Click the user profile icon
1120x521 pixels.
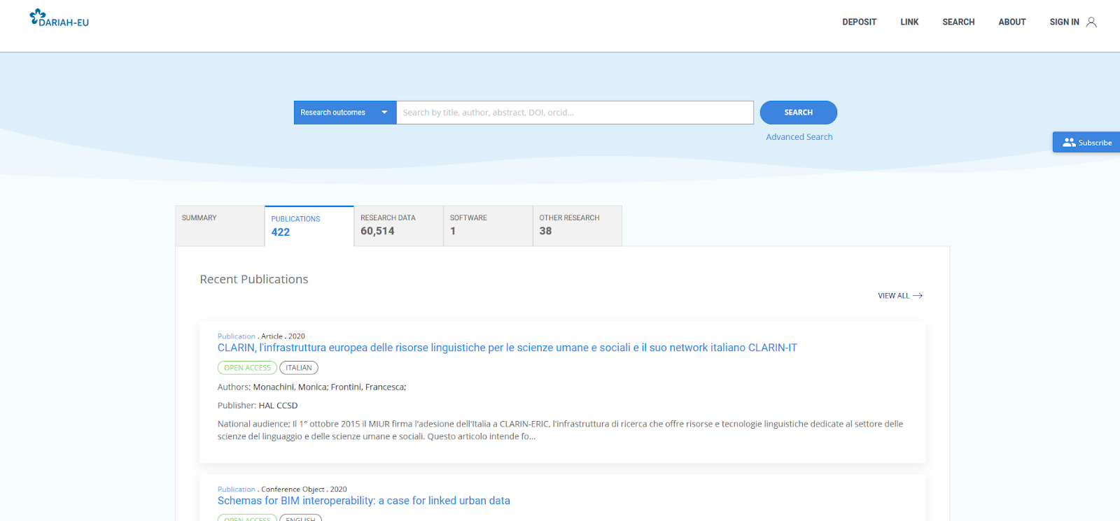1091,22
